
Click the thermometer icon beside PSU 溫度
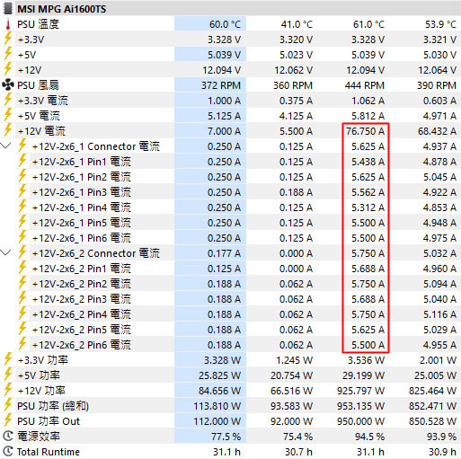8,24
